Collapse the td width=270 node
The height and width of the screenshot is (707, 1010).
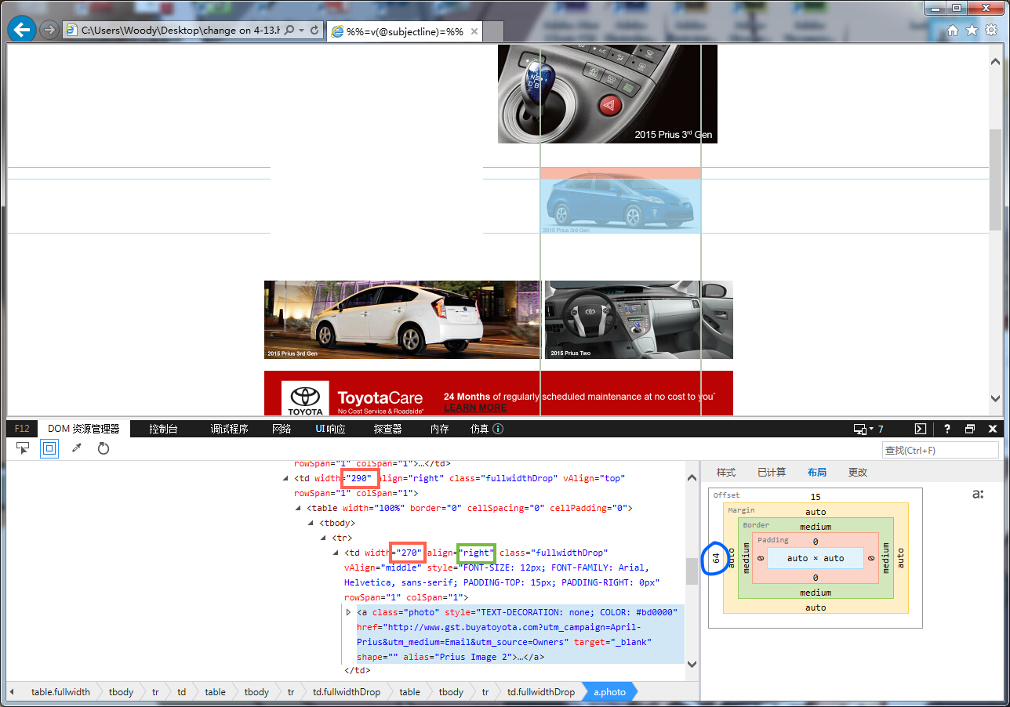[336, 553]
